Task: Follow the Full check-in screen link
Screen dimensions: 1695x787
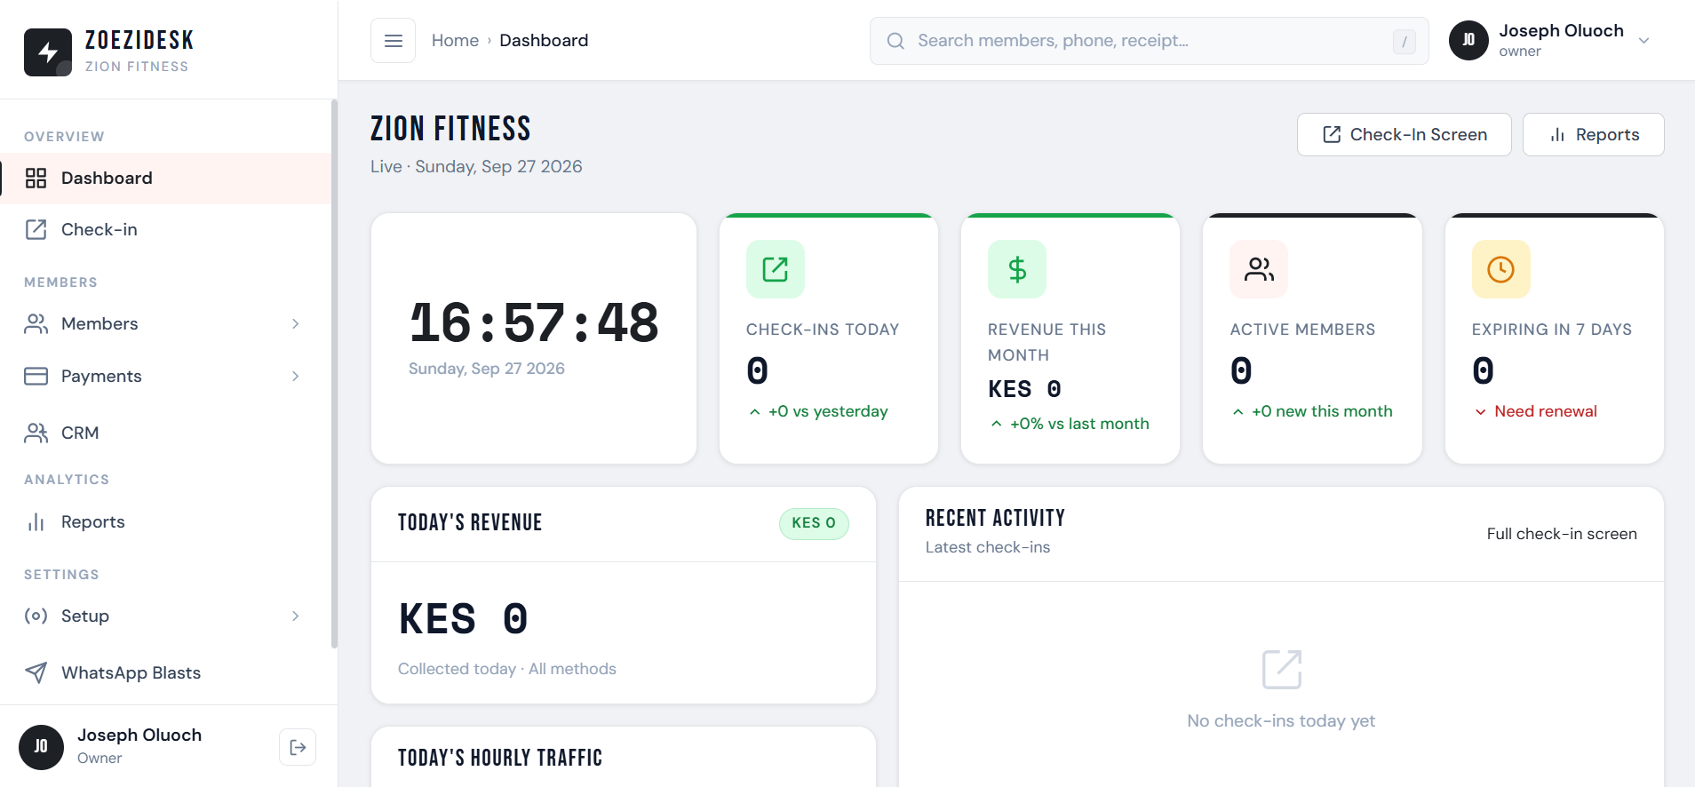Action: tap(1562, 534)
